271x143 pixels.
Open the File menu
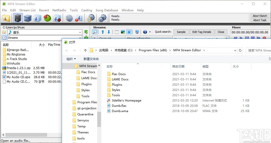coord(5,10)
